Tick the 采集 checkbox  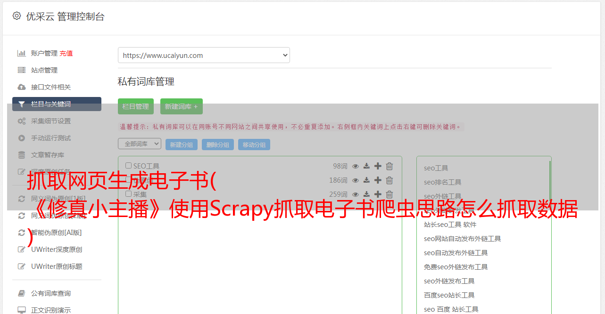[x=128, y=194]
